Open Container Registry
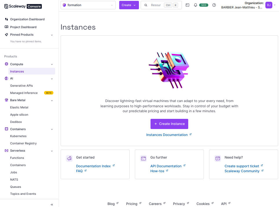This screenshot has width=279, height=207. click(x=23, y=143)
